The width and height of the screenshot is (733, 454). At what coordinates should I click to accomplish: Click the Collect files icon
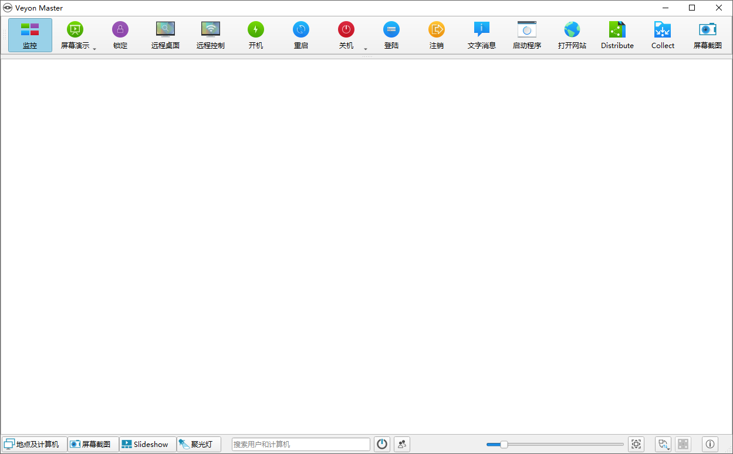tap(663, 35)
